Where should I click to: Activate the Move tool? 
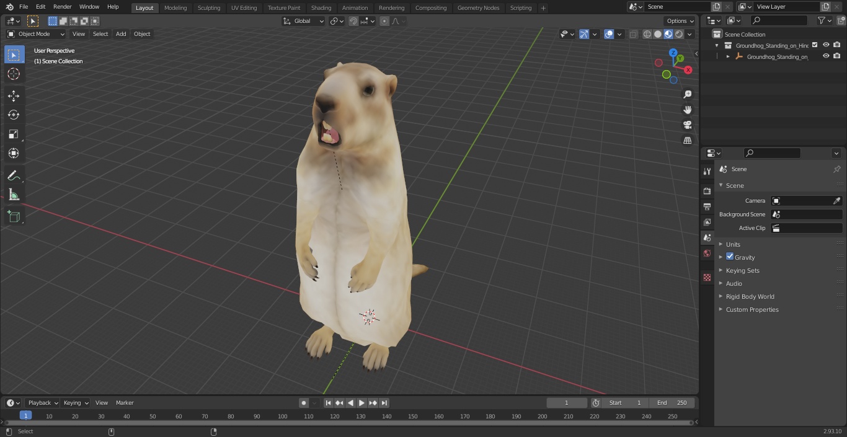14,95
